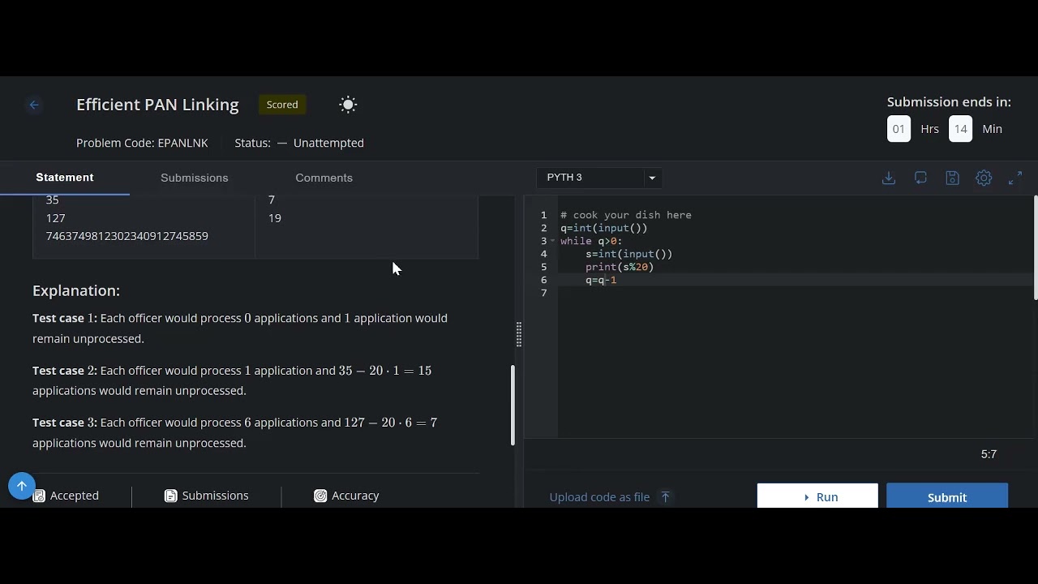Collapse the while loop fold arrow on line 3
The image size is (1038, 584).
[553, 241]
